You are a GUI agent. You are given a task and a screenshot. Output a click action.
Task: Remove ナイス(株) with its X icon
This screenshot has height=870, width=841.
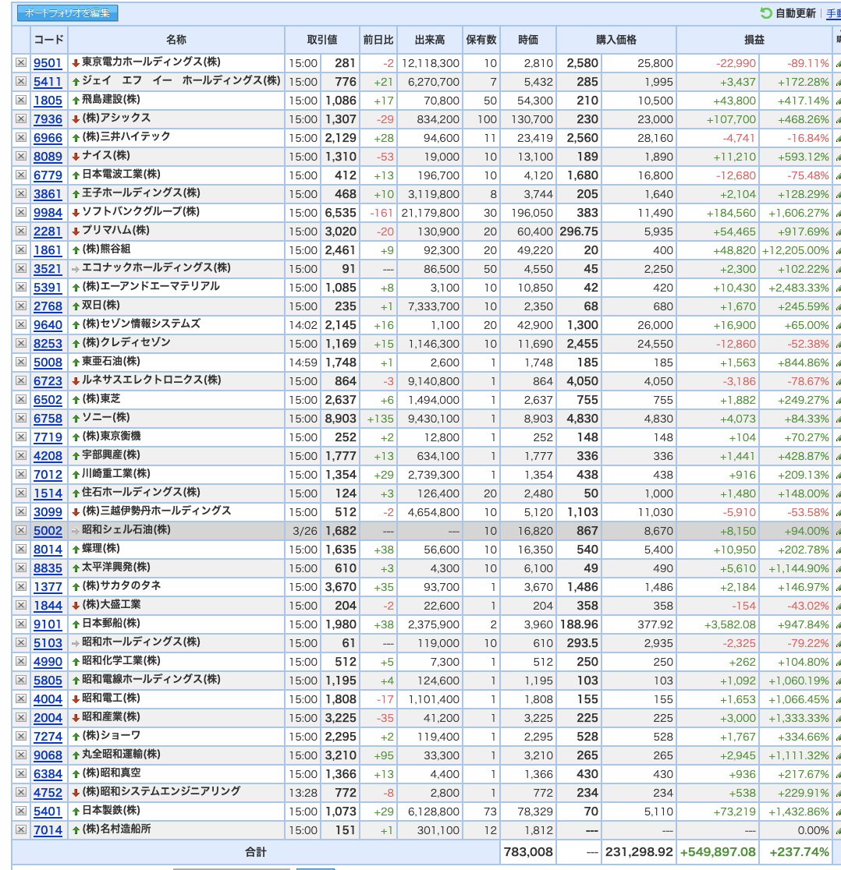click(x=20, y=157)
